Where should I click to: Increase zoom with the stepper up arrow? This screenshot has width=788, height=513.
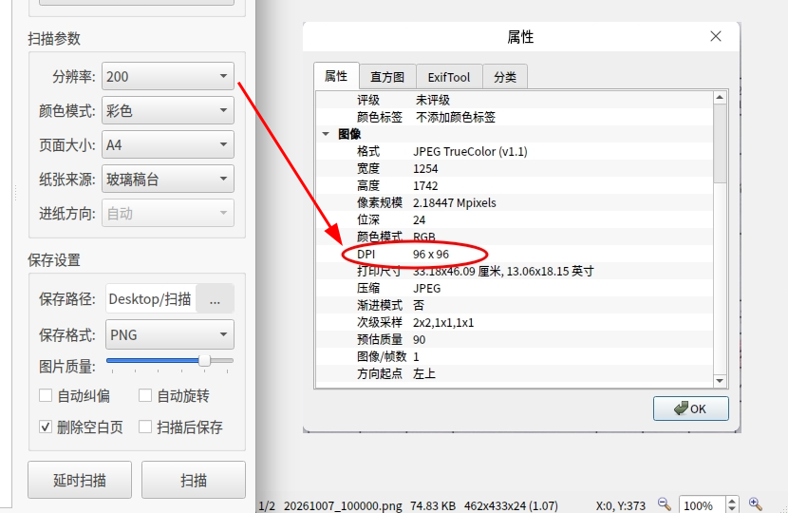(x=732, y=501)
